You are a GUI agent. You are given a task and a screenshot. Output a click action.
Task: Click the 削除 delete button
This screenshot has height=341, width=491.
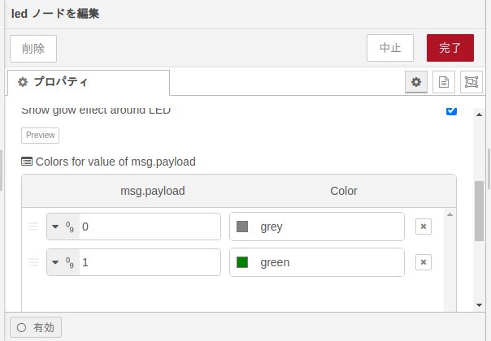(33, 48)
